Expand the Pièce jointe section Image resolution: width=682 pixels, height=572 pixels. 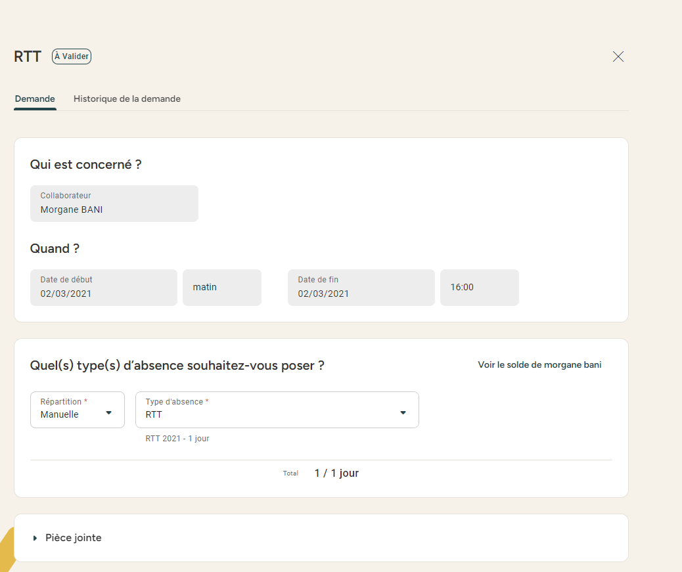click(x=74, y=538)
